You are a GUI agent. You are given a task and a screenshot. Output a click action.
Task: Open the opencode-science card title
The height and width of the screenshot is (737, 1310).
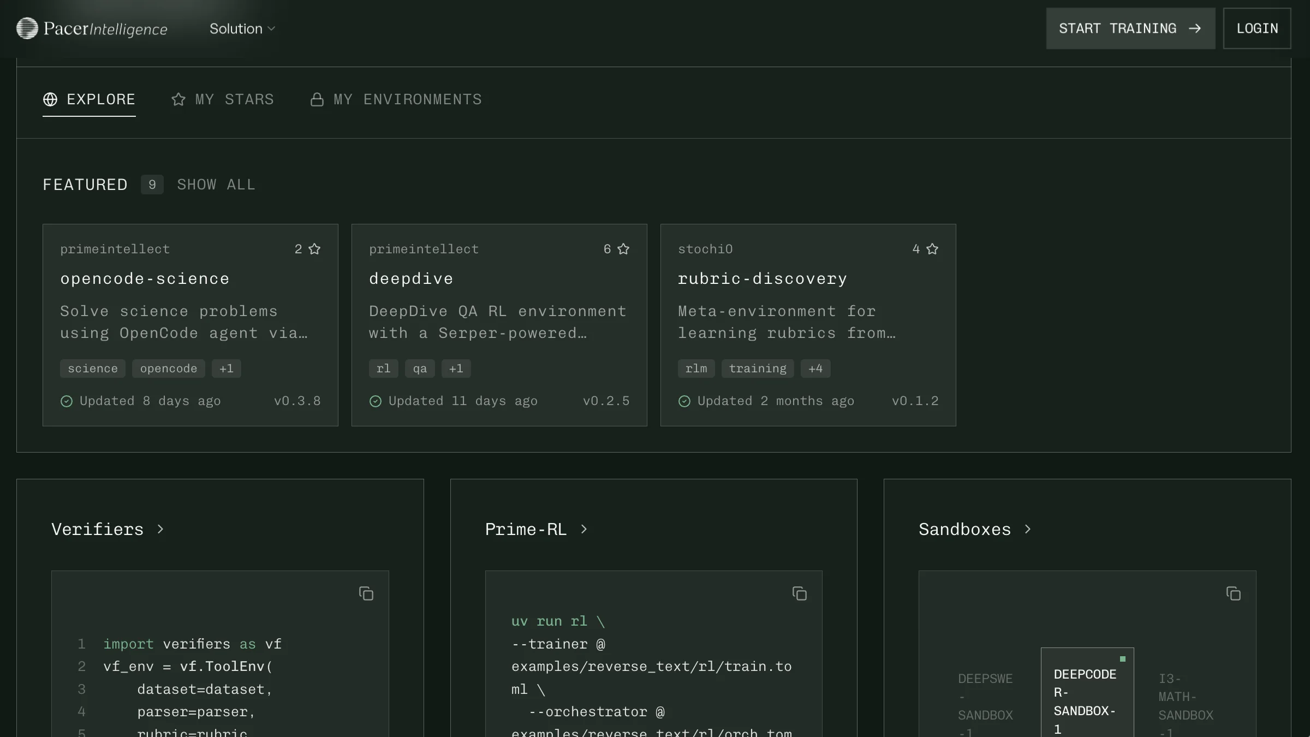[145, 278]
